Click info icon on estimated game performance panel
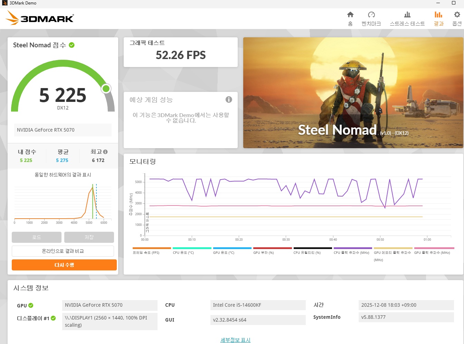This screenshot has width=464, height=344. 229,99
